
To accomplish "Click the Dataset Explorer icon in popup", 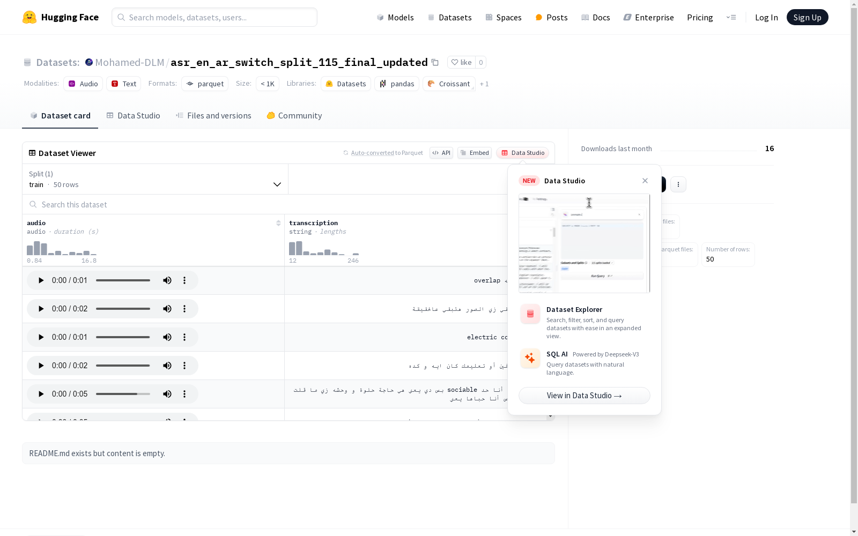I will (530, 314).
